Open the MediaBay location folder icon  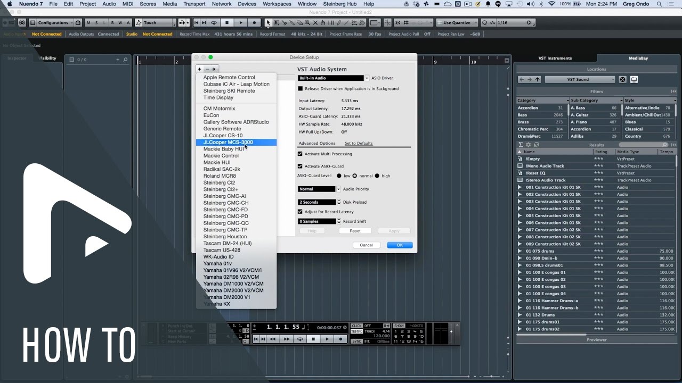(634, 79)
